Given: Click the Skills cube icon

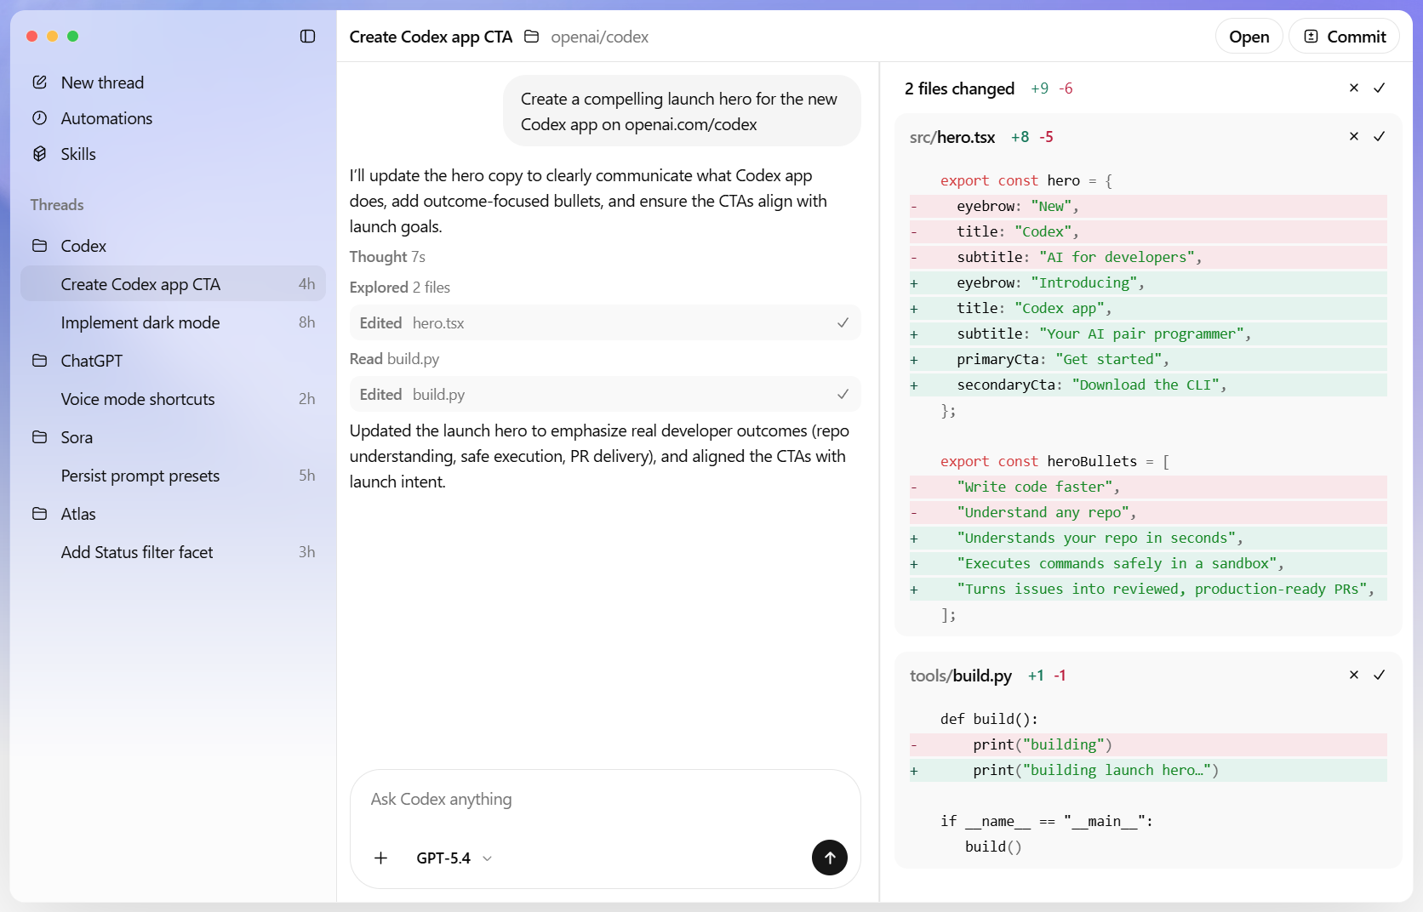Looking at the screenshot, I should click(x=40, y=154).
